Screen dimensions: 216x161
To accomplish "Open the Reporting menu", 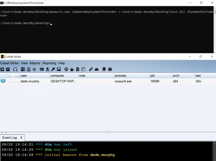I will coord(49,63).
